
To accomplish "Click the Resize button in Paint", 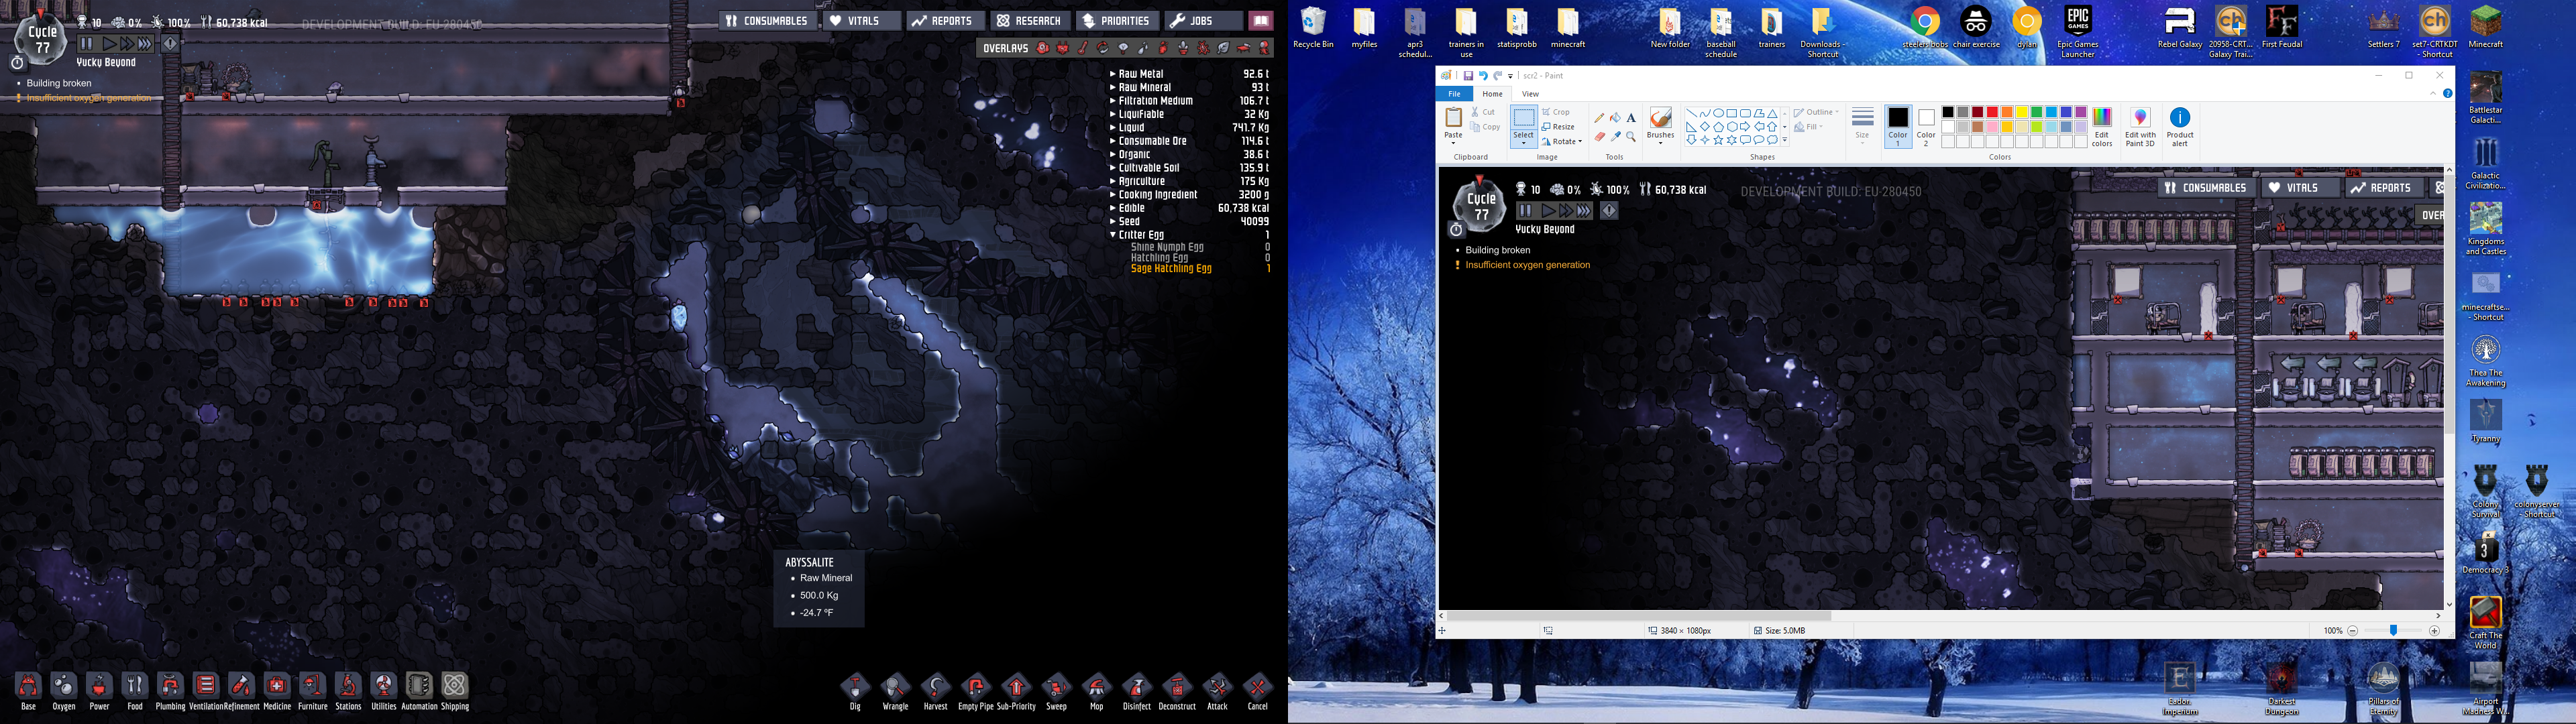I will [1558, 127].
